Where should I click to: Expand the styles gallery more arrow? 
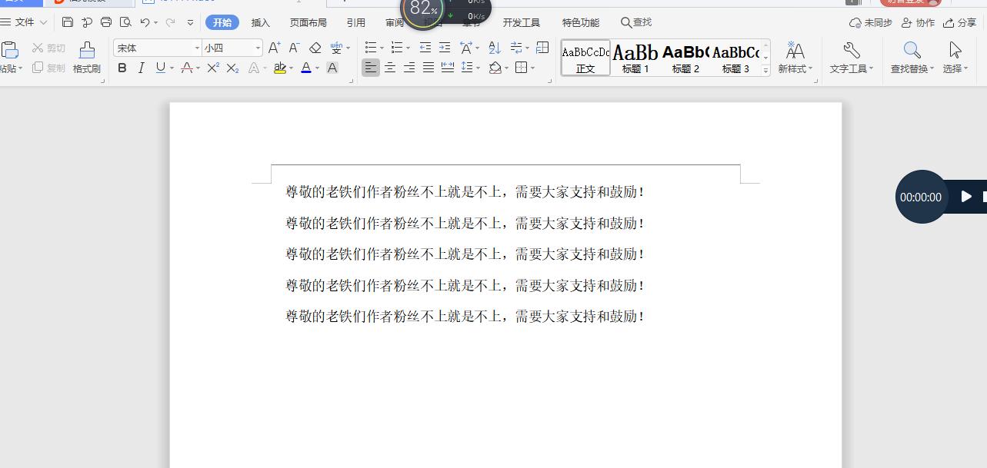(765, 70)
